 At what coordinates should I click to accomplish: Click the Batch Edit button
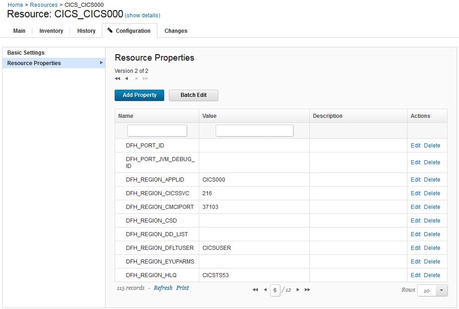pyautogui.click(x=193, y=95)
